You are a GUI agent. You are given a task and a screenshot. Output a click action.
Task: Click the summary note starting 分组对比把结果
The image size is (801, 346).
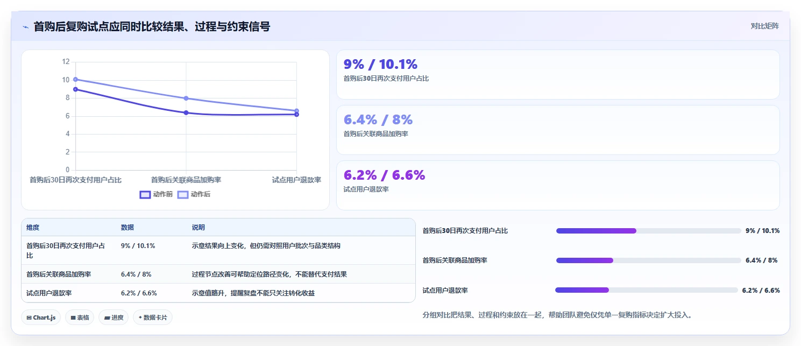[557, 315]
